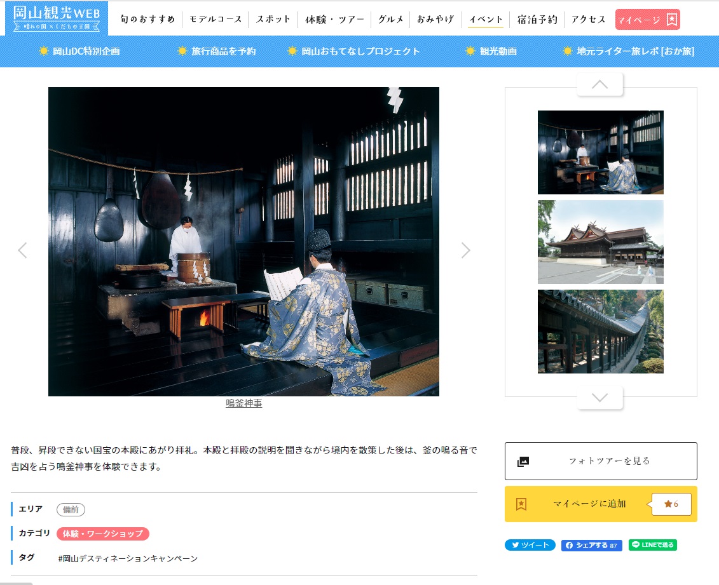Move thumbnail list up with the up chevron
This screenshot has height=585, width=719.
(599, 84)
